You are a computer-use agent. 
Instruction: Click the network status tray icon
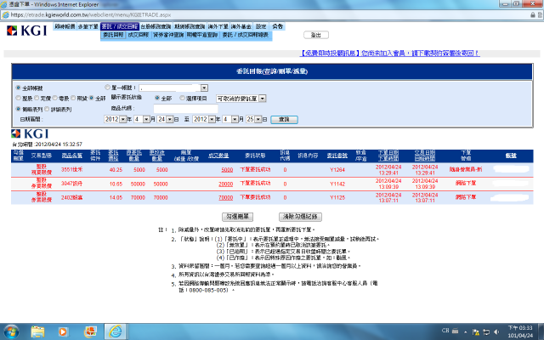coord(486,332)
